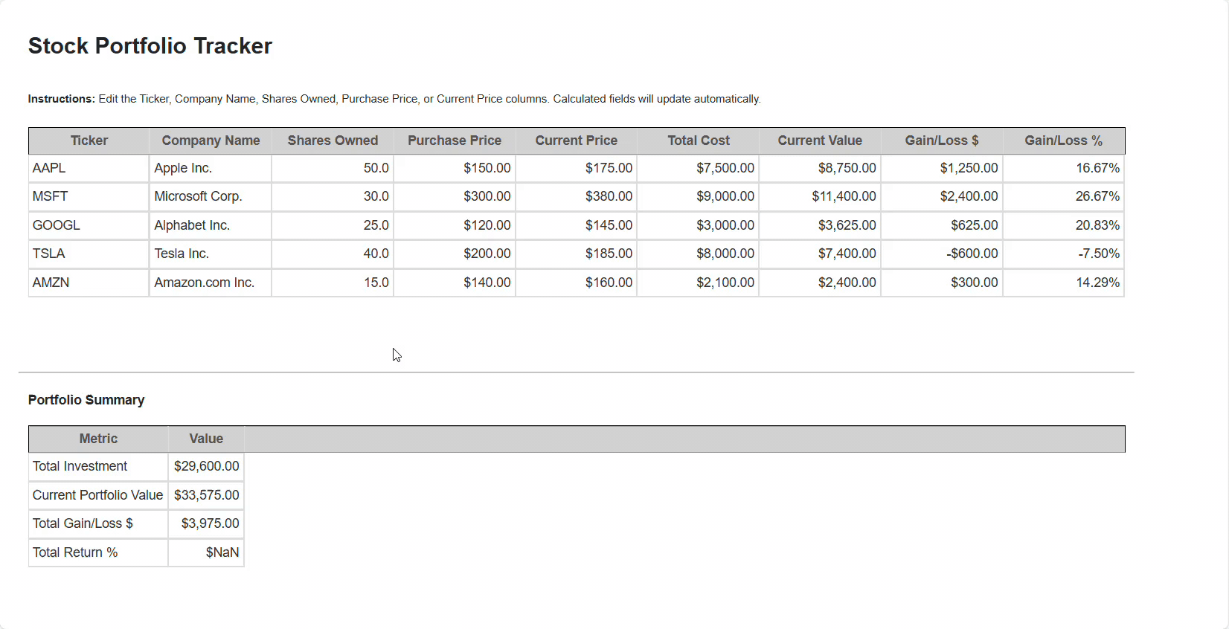Viewport: 1229px width, 629px height.
Task: Click Apple's current value $8,750.00
Action: (820, 168)
